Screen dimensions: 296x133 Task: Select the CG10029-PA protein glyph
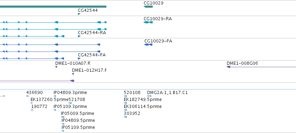149,45
